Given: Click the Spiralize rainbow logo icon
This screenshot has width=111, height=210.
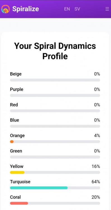Looking at the screenshot, I should 6,9.
